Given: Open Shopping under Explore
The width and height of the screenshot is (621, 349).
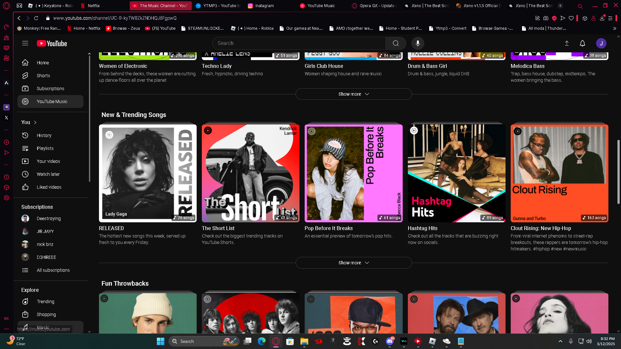Looking at the screenshot, I should [x=50, y=314].
